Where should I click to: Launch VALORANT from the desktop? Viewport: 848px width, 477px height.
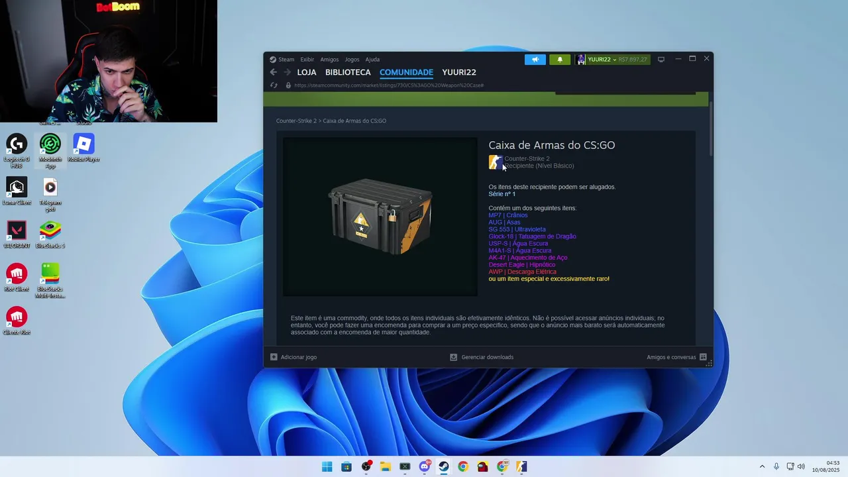pyautogui.click(x=17, y=234)
